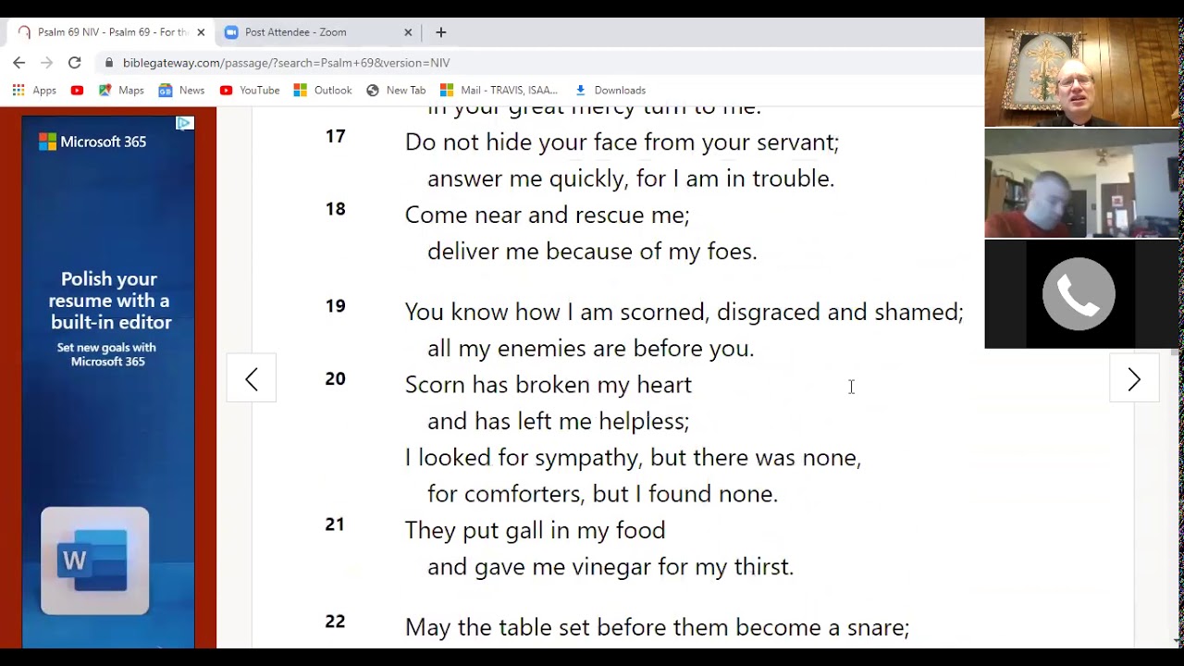This screenshot has height=666, width=1184.
Task: Click 'Scorn has broken my heart' line
Action: (549, 385)
